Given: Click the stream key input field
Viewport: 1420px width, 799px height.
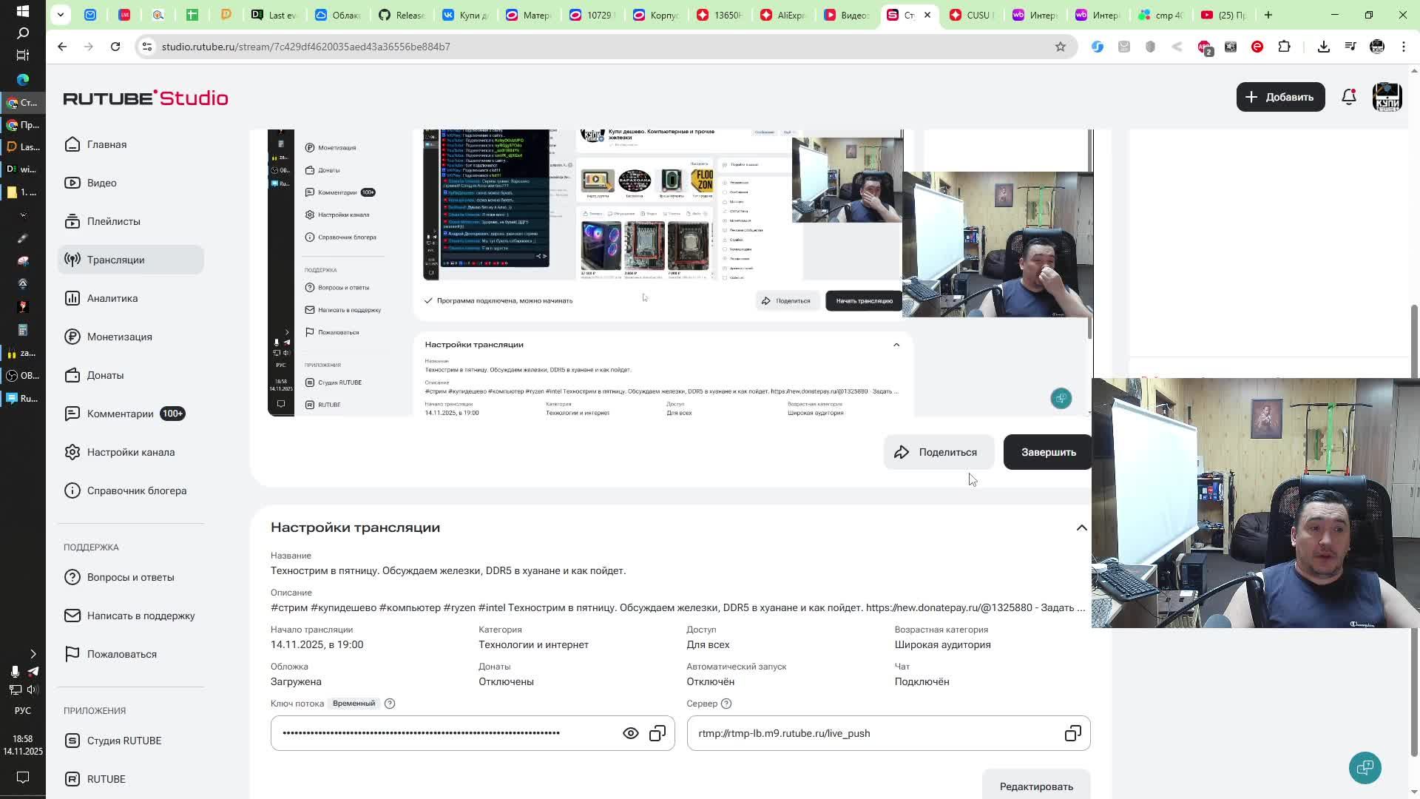Looking at the screenshot, I should 444,733.
